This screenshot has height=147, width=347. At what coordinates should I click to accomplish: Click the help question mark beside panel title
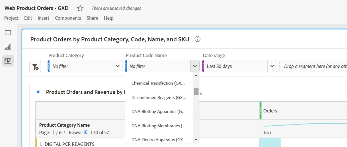pos(197,39)
